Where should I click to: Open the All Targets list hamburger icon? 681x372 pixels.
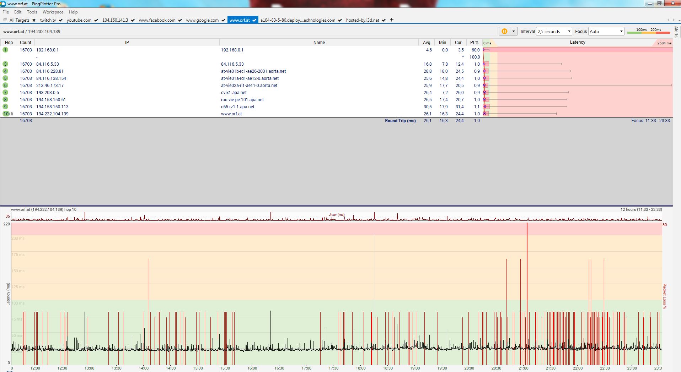click(x=5, y=20)
